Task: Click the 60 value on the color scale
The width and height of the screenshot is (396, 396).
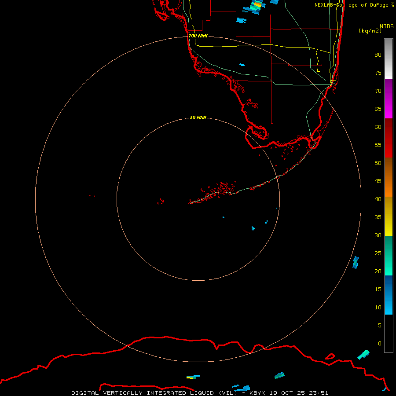Action: click(378, 127)
